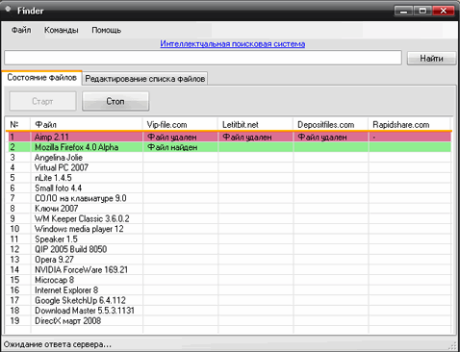The image size is (460, 352).
Task: Focus the search text field
Action: coord(203,58)
